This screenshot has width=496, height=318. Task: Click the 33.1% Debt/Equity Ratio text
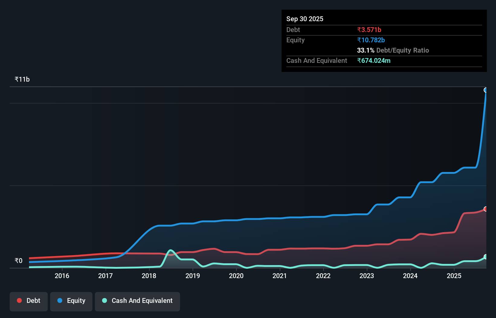click(393, 50)
